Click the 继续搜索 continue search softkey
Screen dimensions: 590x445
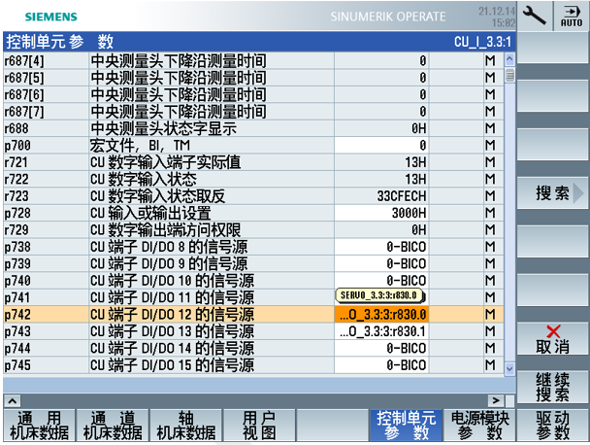552,387
